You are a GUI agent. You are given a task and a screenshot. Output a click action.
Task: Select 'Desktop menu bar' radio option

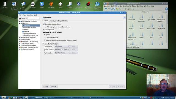coord(45,37)
